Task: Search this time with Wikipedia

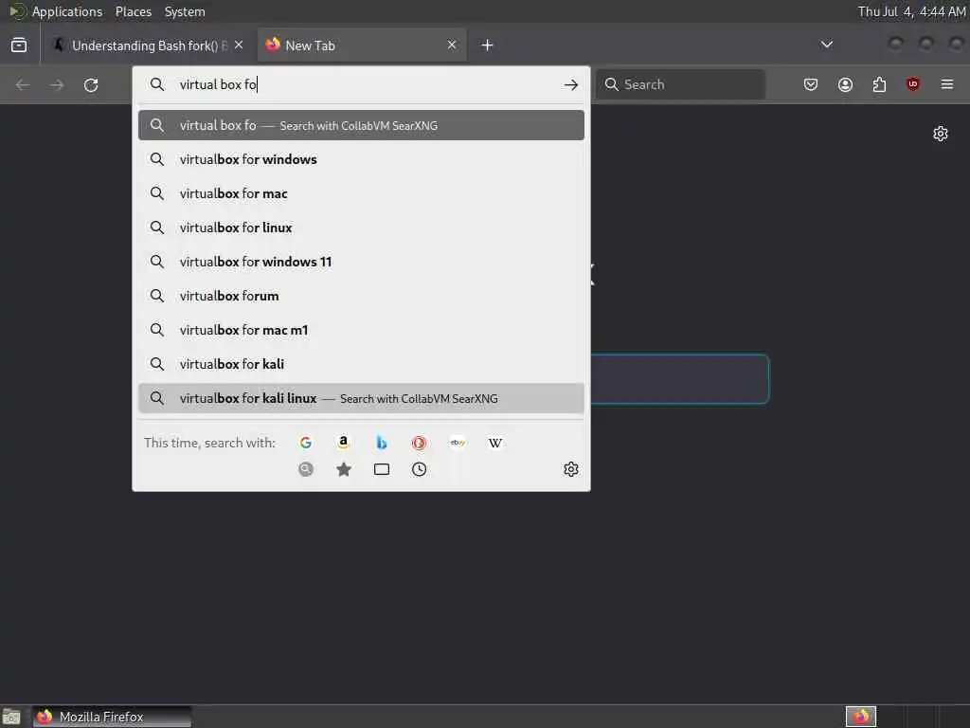Action: pos(495,443)
